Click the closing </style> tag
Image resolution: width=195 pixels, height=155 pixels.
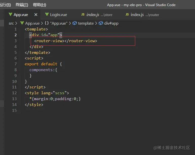[x=34, y=105]
